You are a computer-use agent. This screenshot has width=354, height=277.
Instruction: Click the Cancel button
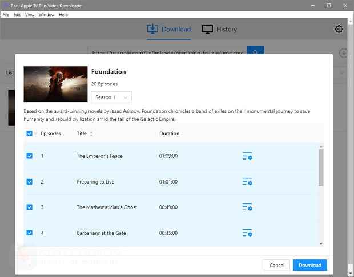pyautogui.click(x=277, y=265)
